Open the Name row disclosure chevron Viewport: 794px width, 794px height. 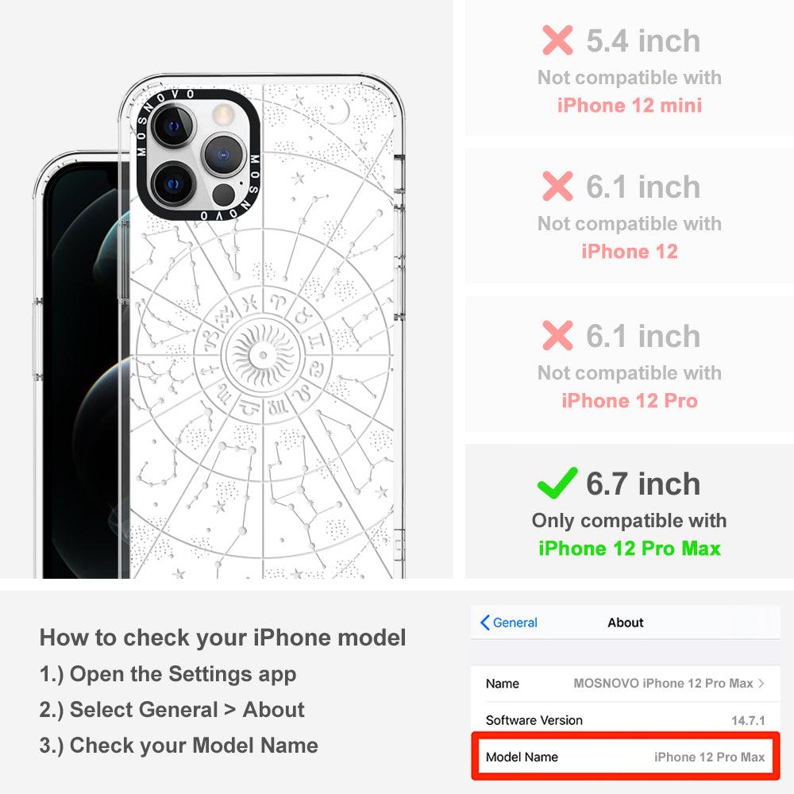coord(761,683)
